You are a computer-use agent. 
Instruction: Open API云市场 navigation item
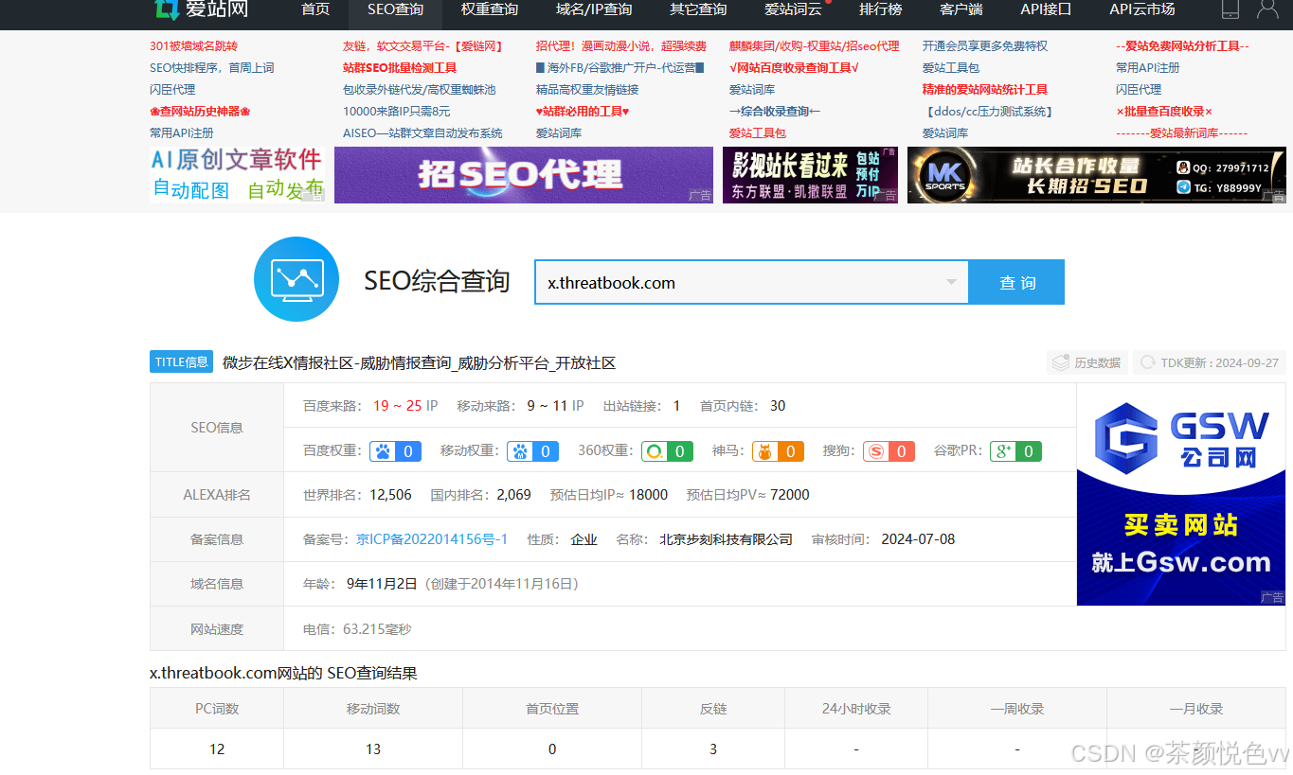pos(1142,9)
